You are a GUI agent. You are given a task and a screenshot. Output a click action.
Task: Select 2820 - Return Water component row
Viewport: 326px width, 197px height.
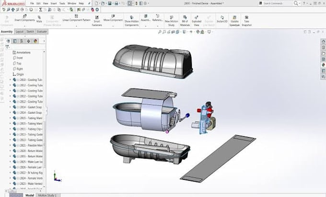pyautogui.click(x=27, y=151)
